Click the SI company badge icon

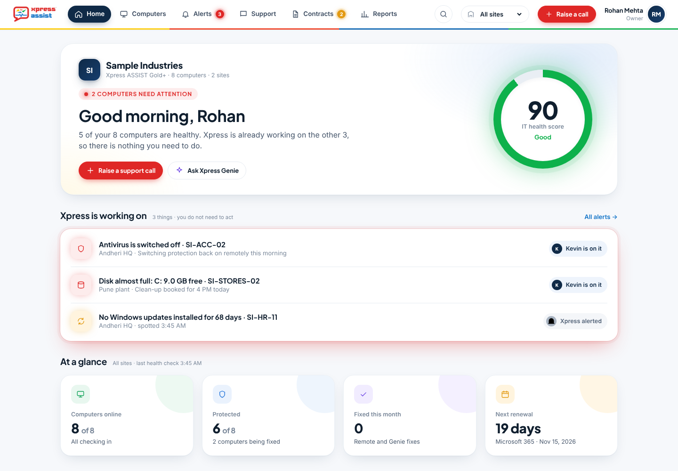pyautogui.click(x=89, y=70)
